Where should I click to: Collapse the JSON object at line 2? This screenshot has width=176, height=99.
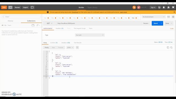[x=48, y=53]
